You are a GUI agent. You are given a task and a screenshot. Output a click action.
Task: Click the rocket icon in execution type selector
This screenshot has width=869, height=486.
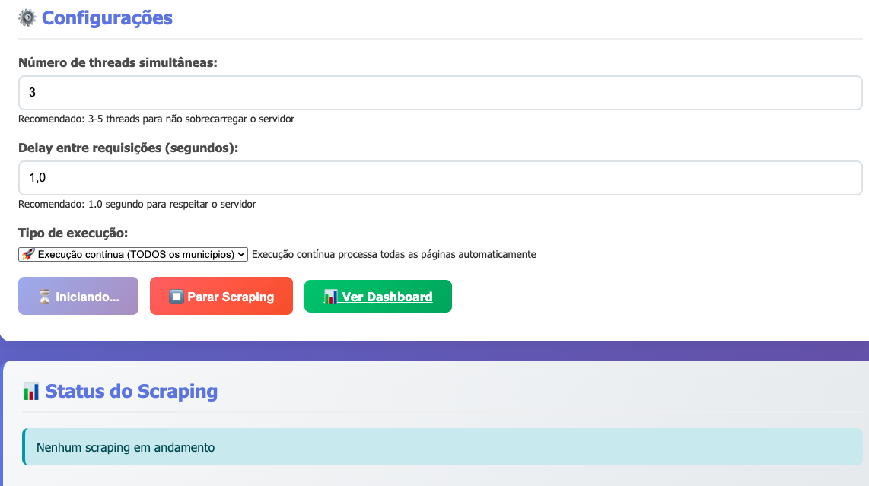(28, 255)
